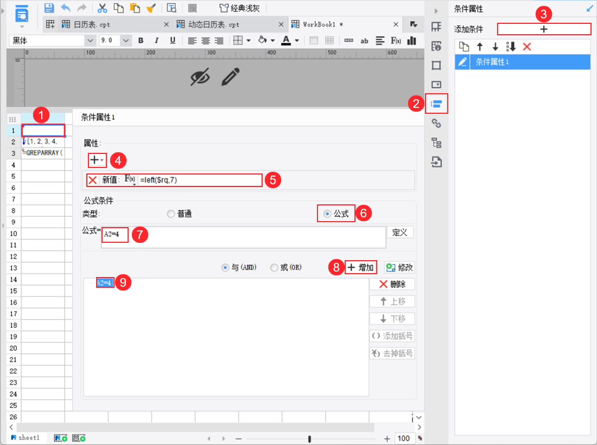Open the 黑体 font family dropdown
This screenshot has width=597, height=445.
90,40
